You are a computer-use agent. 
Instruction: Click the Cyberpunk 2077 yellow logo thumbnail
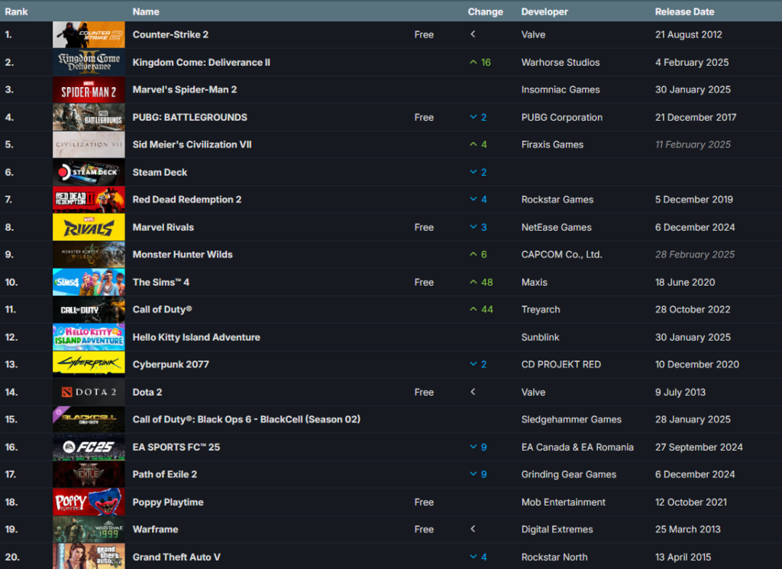89,364
